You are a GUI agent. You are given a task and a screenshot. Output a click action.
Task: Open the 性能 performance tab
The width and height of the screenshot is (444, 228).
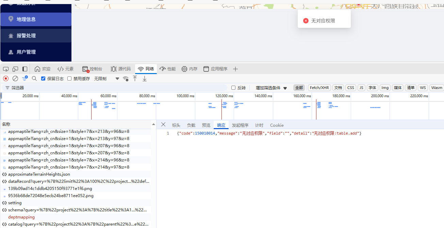167,69
